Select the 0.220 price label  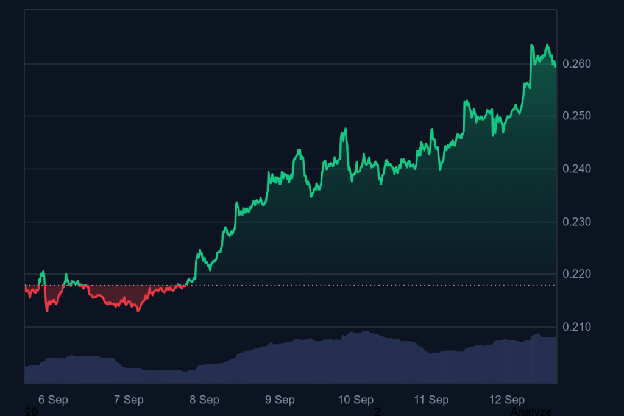(x=576, y=275)
